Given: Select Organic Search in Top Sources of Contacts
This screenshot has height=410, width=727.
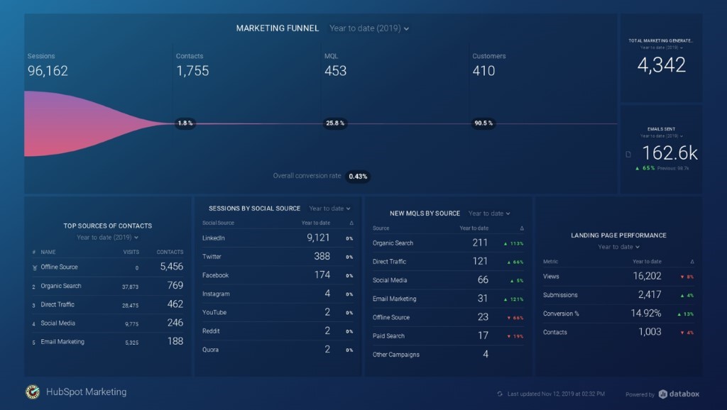Looking at the screenshot, I should pos(108,286).
